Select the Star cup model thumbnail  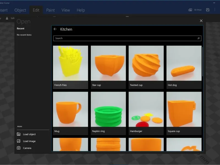[108, 63]
